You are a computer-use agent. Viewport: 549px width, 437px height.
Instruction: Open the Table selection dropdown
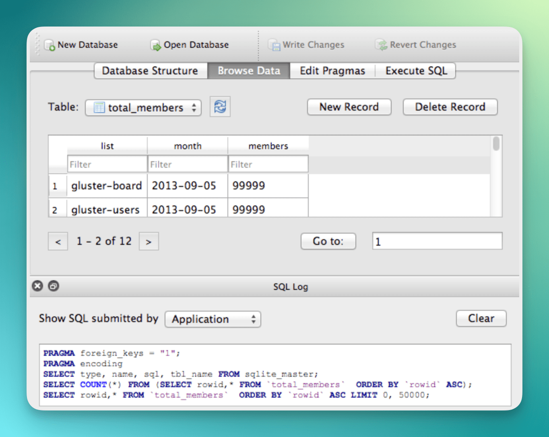pos(143,107)
